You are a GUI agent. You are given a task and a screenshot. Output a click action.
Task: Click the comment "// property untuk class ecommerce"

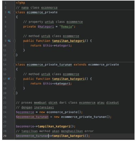coord(53,22)
